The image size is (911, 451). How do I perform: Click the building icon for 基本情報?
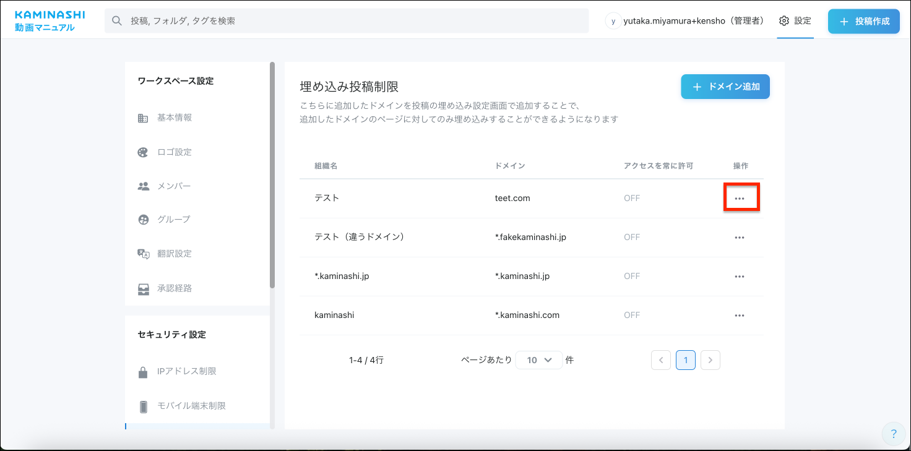143,118
